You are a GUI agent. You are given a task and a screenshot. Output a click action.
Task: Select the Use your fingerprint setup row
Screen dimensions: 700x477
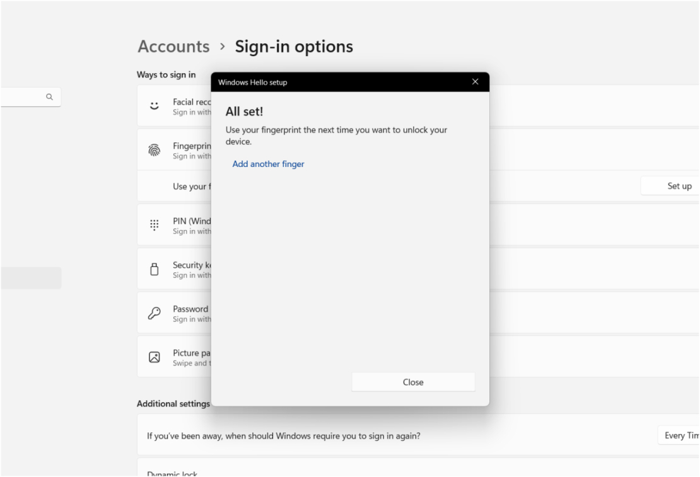[x=183, y=185]
